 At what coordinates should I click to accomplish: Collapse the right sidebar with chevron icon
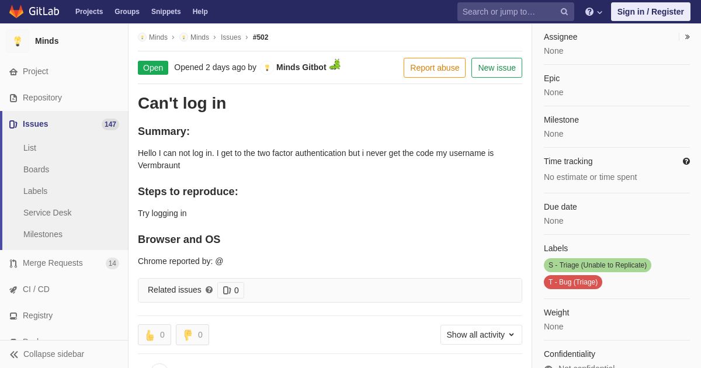(688, 37)
